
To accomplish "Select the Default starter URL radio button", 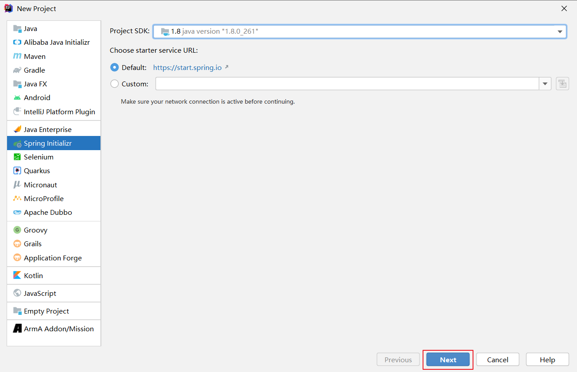I will pyautogui.click(x=115, y=68).
